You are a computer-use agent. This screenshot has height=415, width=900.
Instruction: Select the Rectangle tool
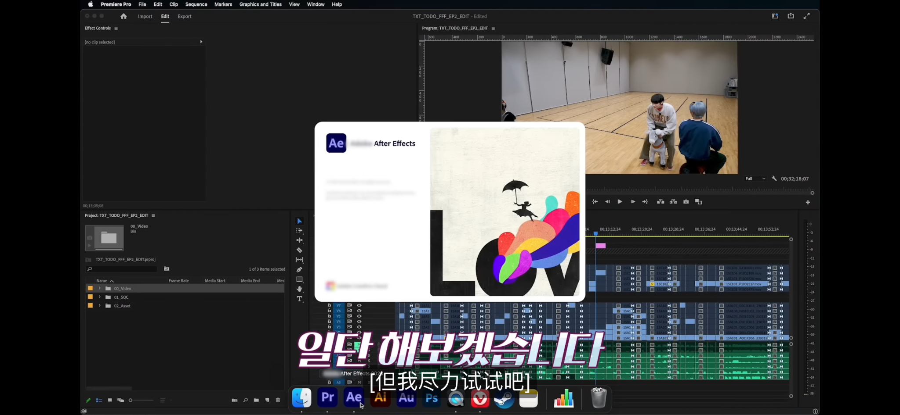click(299, 279)
